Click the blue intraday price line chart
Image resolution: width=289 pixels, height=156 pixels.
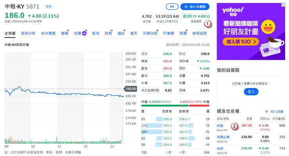(x=64, y=92)
